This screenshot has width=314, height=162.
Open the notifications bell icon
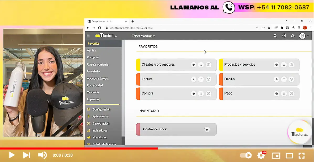point(292,36)
